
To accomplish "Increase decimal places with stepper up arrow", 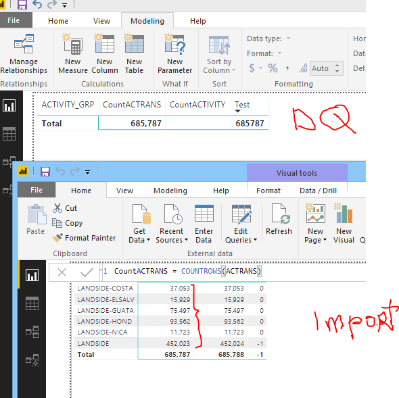I will pyautogui.click(x=337, y=66).
